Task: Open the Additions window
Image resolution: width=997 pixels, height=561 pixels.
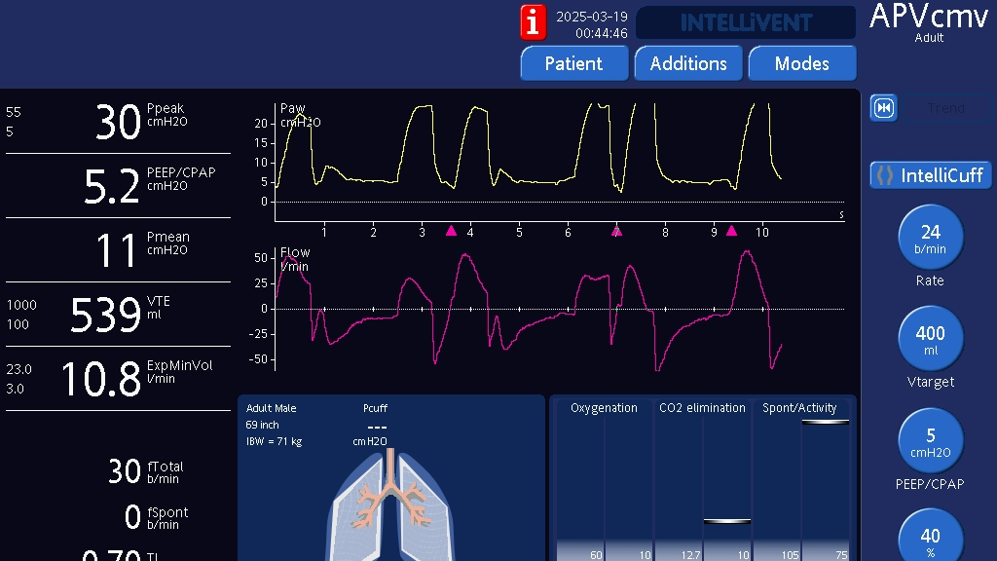Action: coord(688,63)
